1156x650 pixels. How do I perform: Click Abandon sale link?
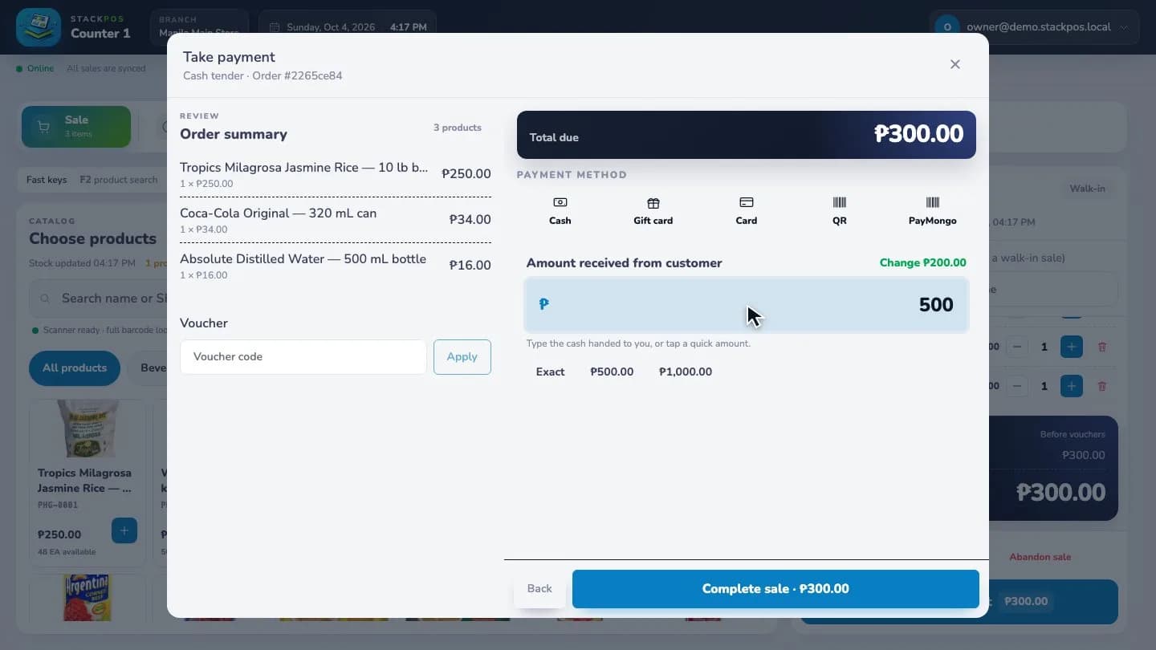point(1040,557)
